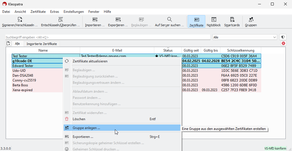Click the Exportieren toolbar icon
Image resolution: width=292 pixels, height=151 pixels.
point(118,19)
